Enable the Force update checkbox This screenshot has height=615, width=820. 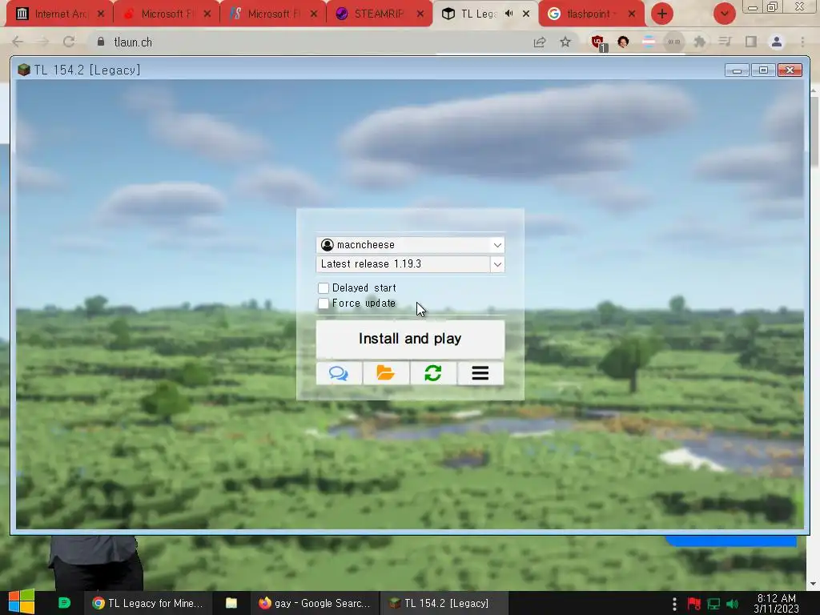(x=324, y=303)
